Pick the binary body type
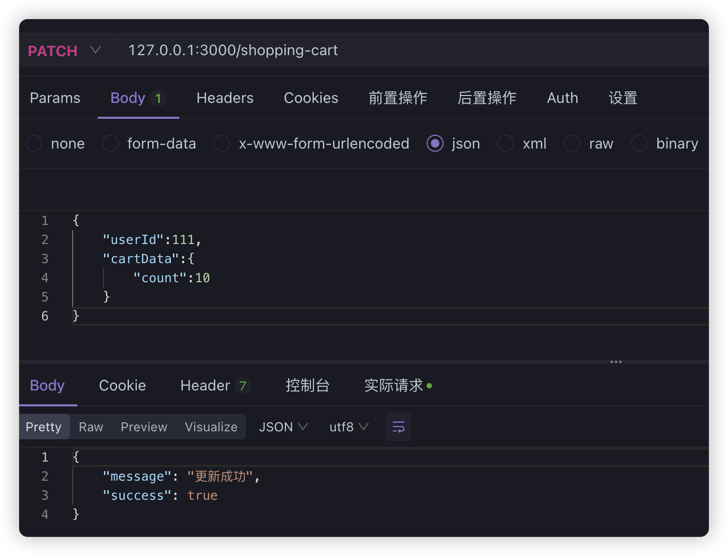728x556 pixels. tap(639, 143)
